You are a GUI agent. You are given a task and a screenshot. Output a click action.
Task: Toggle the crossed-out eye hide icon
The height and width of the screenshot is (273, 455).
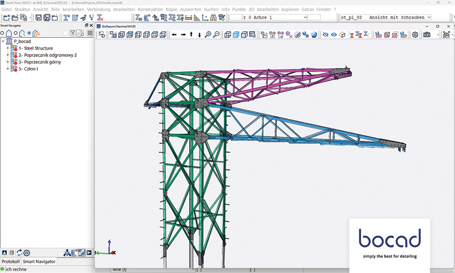[x=325, y=34]
